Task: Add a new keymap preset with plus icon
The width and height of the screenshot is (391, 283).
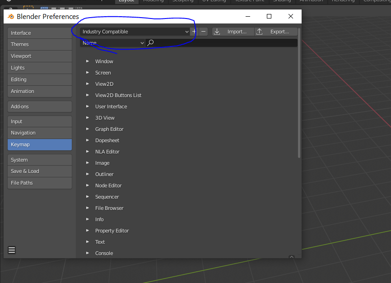Action: tap(194, 32)
